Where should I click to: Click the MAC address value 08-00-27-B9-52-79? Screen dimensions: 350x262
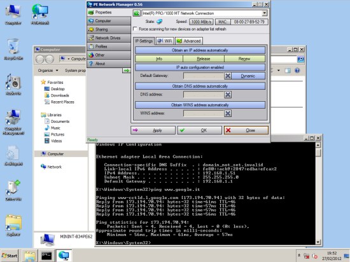(x=249, y=22)
